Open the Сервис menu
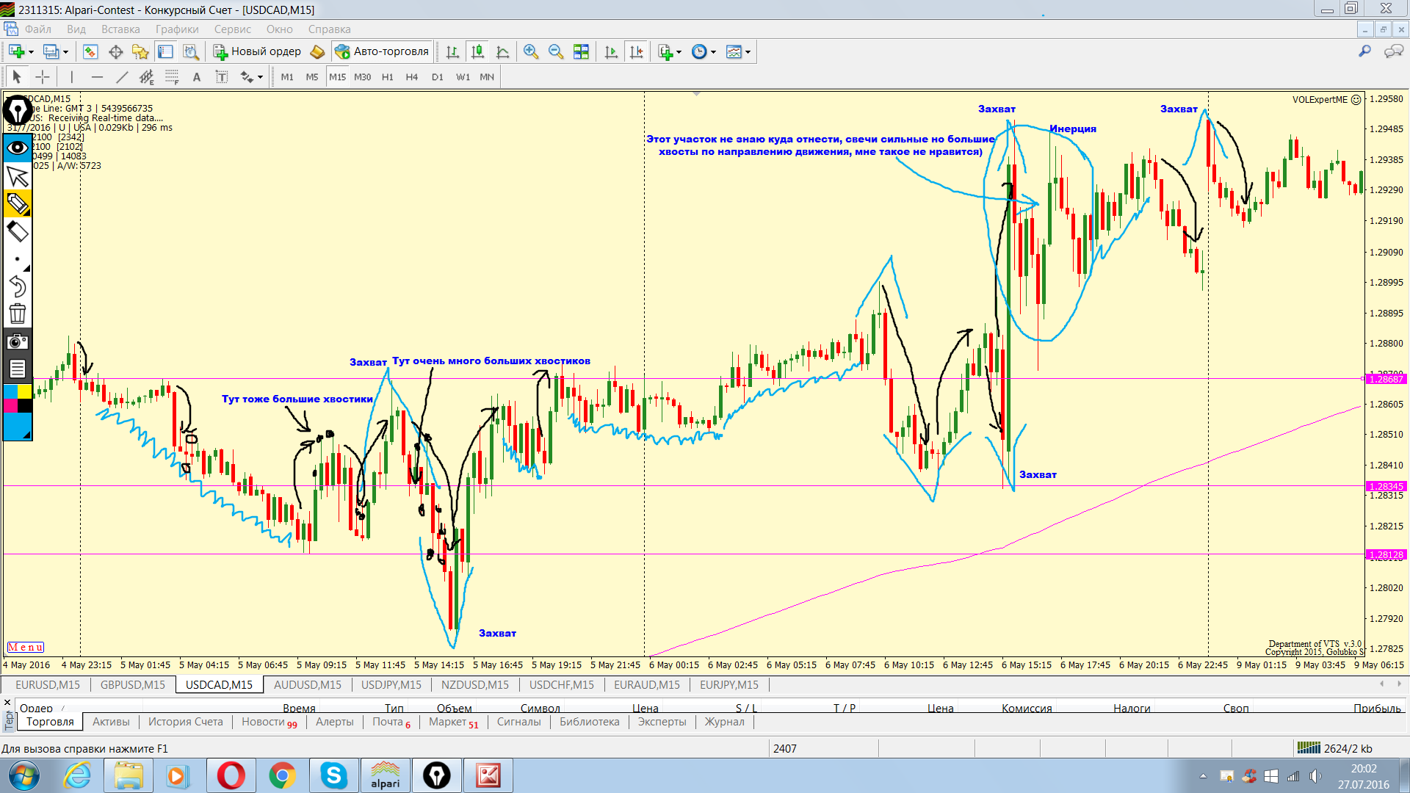The width and height of the screenshot is (1410, 793). [232, 29]
